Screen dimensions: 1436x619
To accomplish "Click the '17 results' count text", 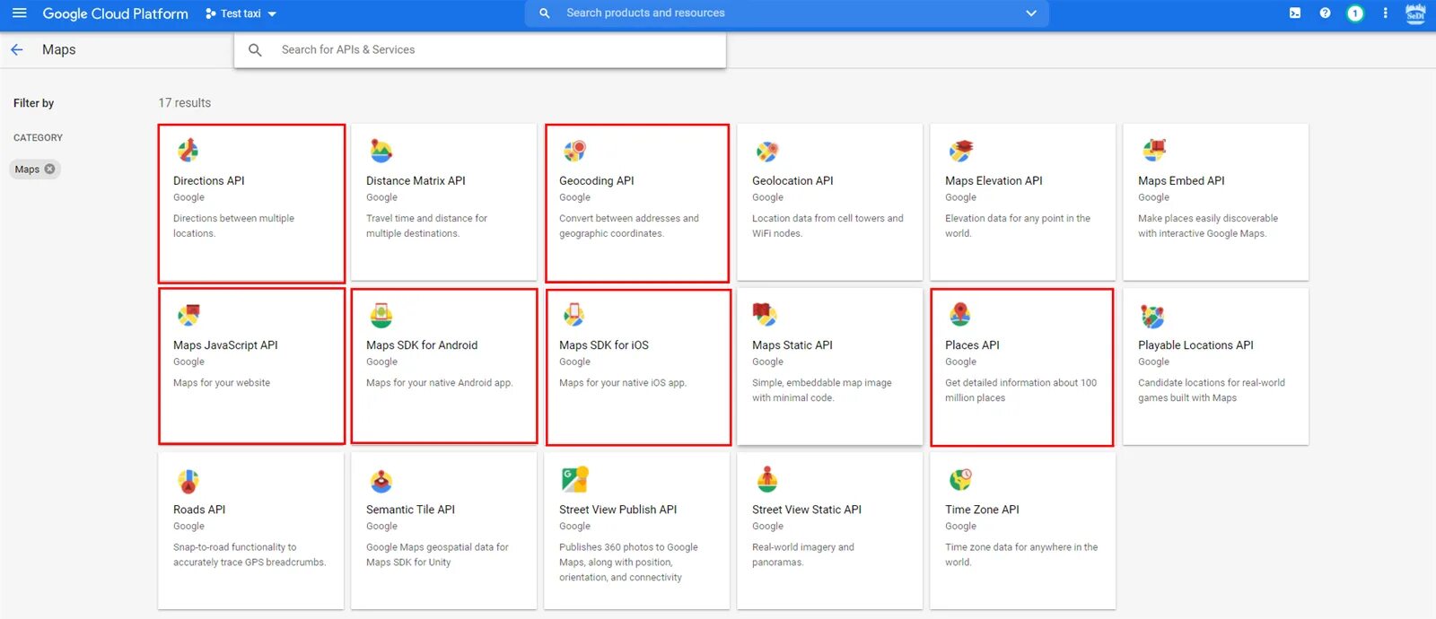I will (x=185, y=103).
